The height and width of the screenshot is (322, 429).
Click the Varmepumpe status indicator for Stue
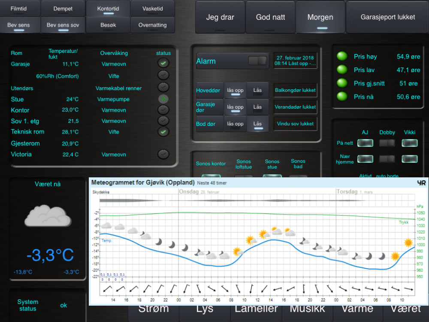163,99
